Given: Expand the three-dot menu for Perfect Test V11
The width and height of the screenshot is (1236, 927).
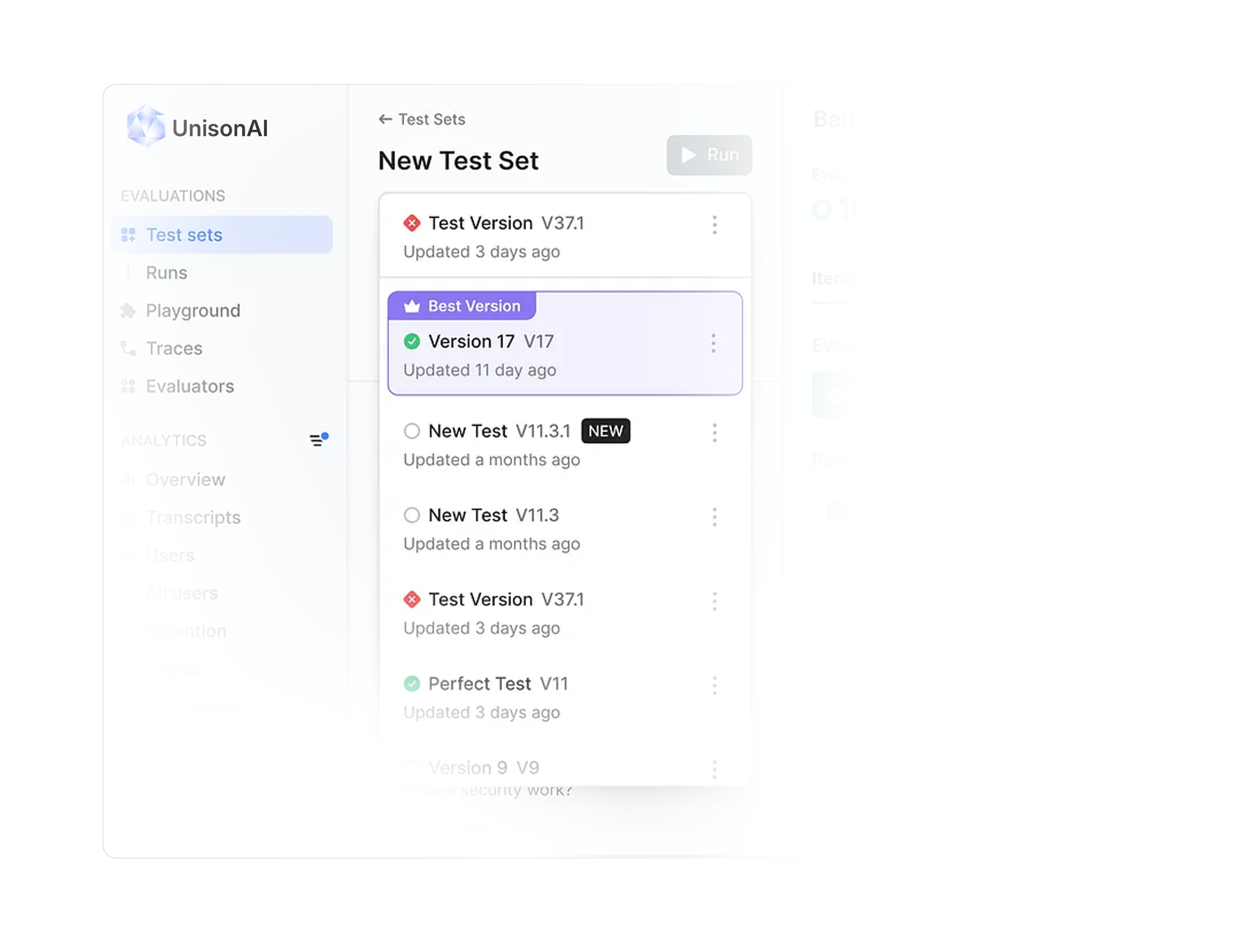Looking at the screenshot, I should 714,685.
